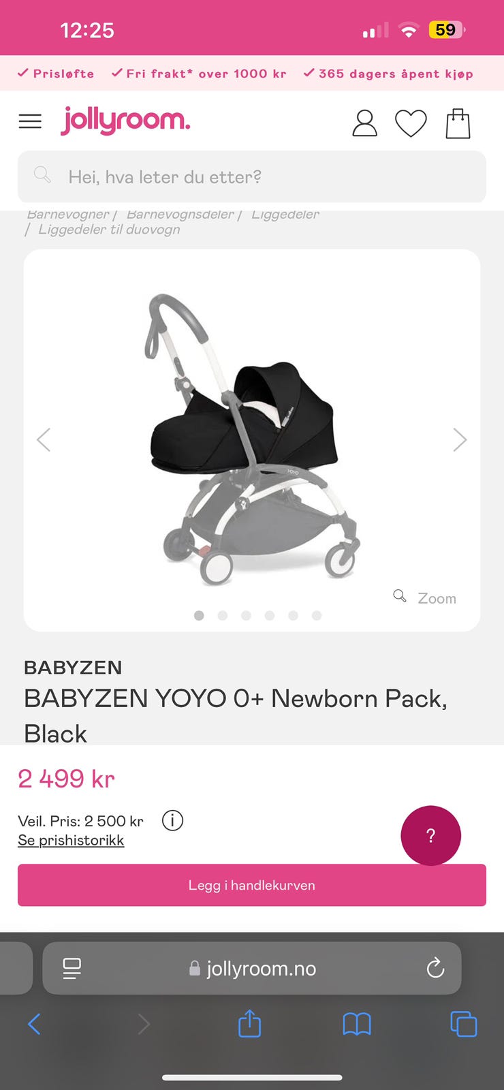The image size is (504, 1090).
Task: Open the wishlist heart icon
Action: pyautogui.click(x=411, y=123)
